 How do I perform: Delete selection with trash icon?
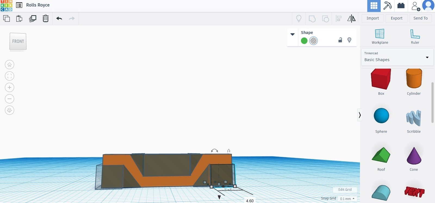coord(46,18)
